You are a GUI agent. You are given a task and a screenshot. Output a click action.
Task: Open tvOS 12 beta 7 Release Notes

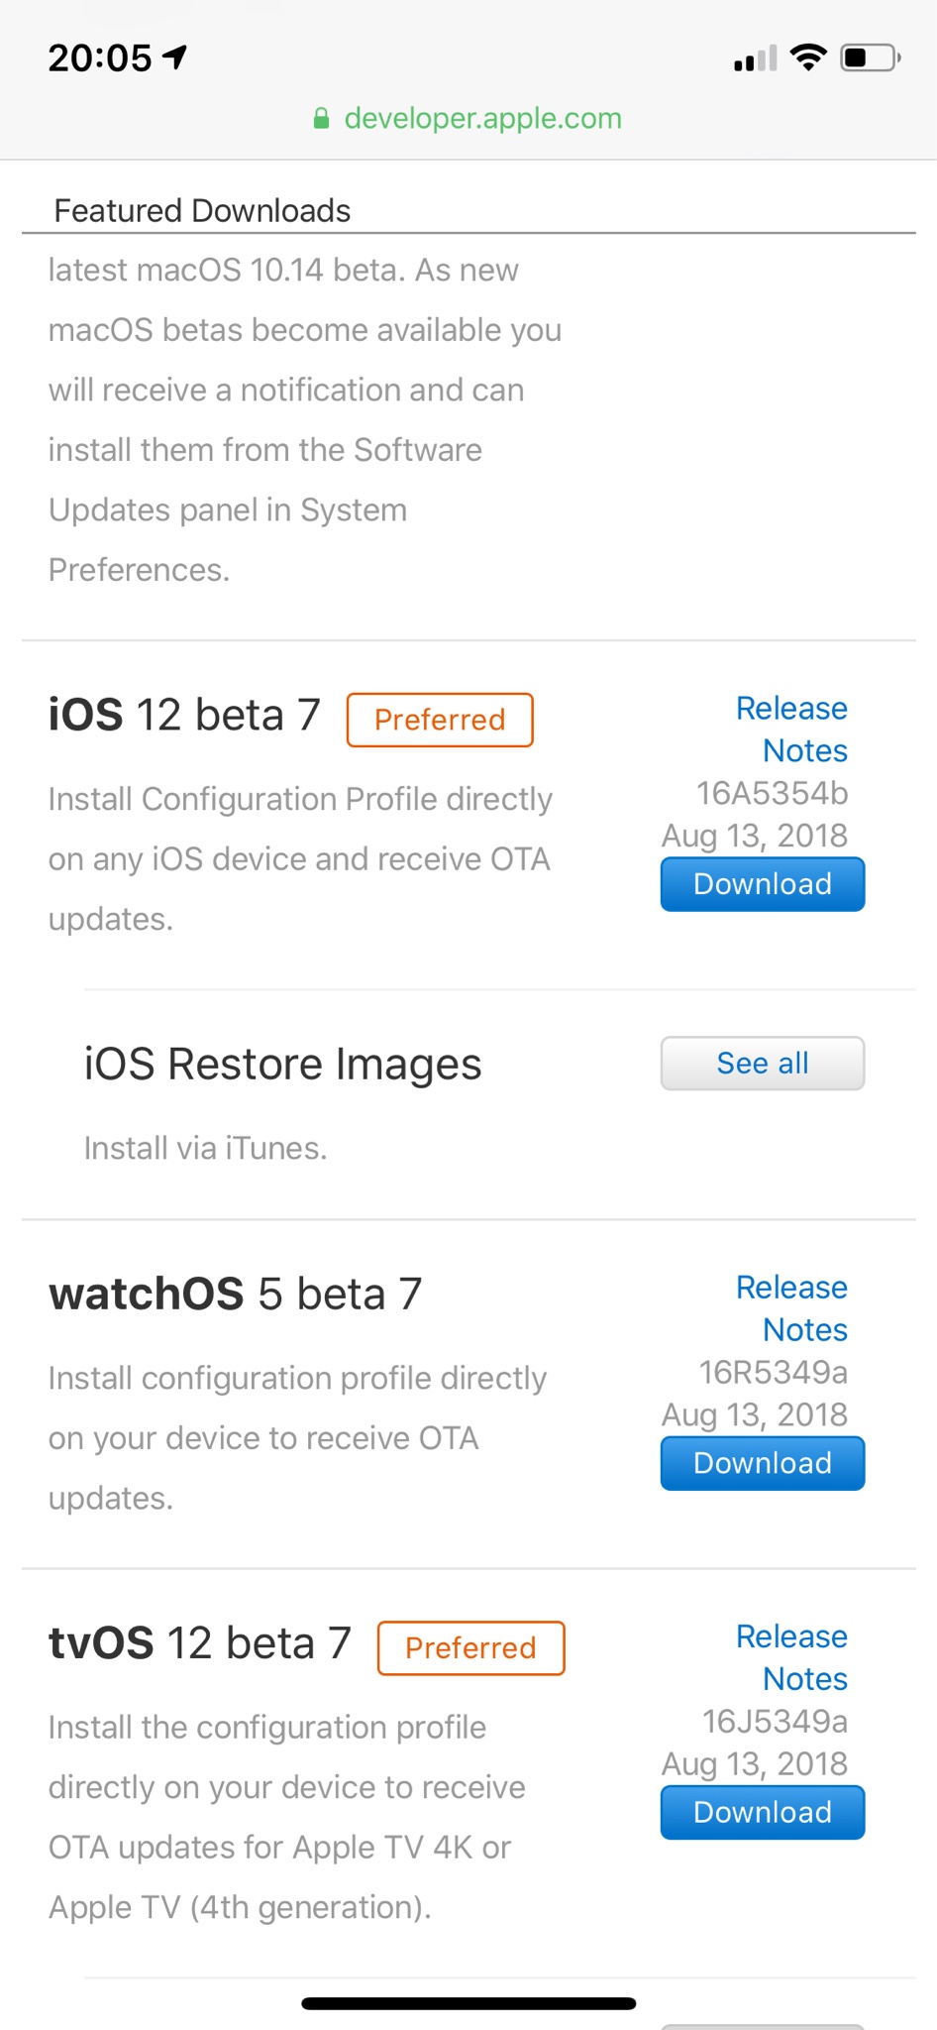coord(791,1657)
